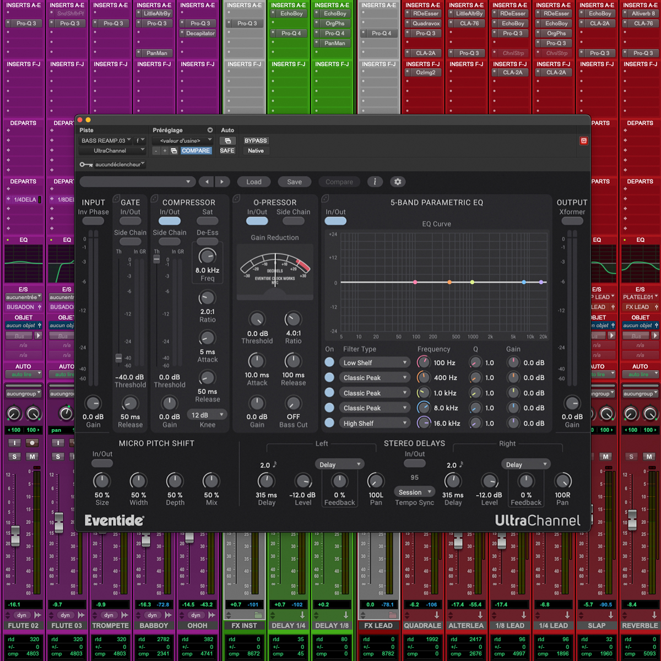
Task: Toggle Output Xformer switch
Action: tap(572, 221)
